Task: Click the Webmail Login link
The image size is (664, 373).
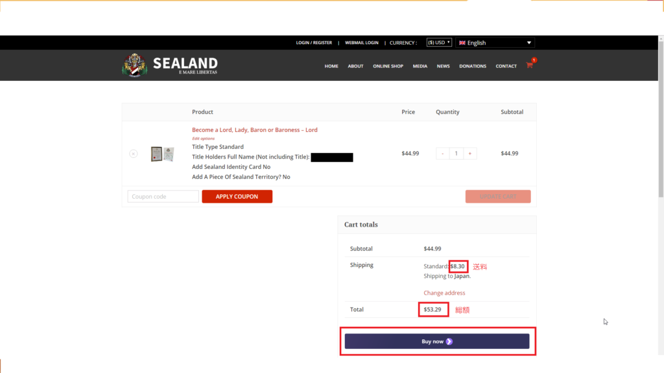Action: click(x=362, y=43)
